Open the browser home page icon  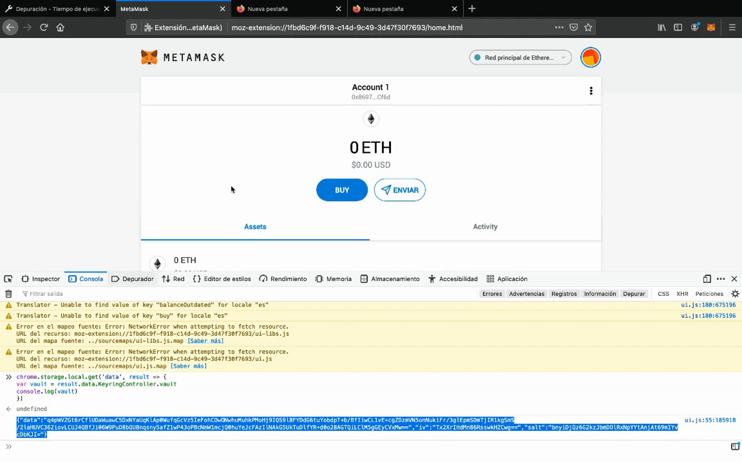[60, 27]
